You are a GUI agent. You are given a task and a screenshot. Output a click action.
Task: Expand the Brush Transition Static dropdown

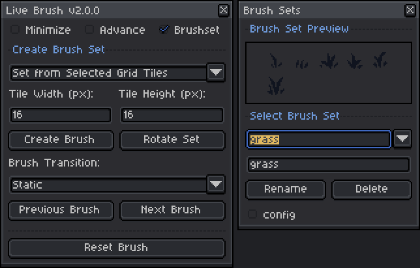click(x=216, y=185)
